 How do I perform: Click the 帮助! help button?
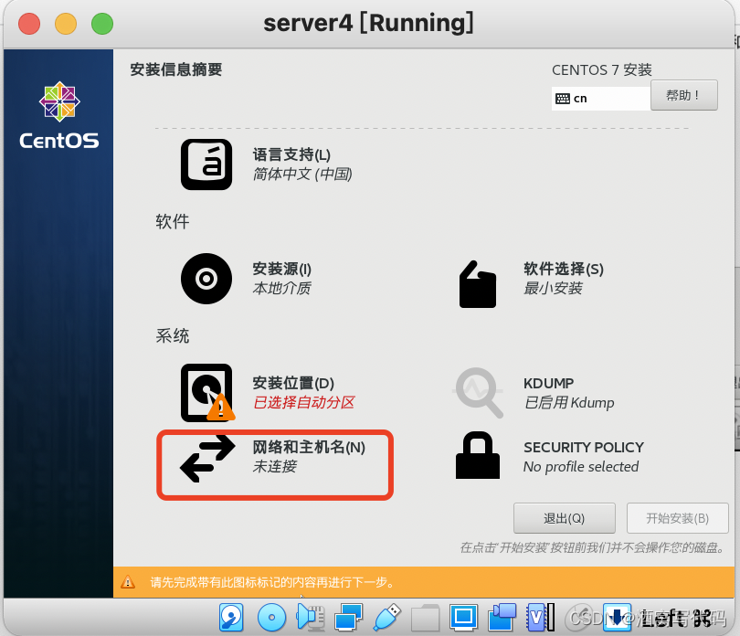click(684, 95)
